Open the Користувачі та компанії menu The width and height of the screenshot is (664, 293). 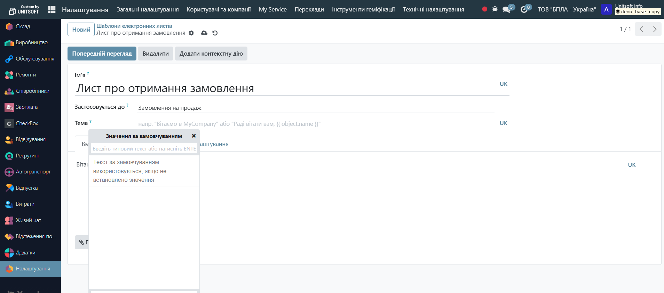coord(219,9)
